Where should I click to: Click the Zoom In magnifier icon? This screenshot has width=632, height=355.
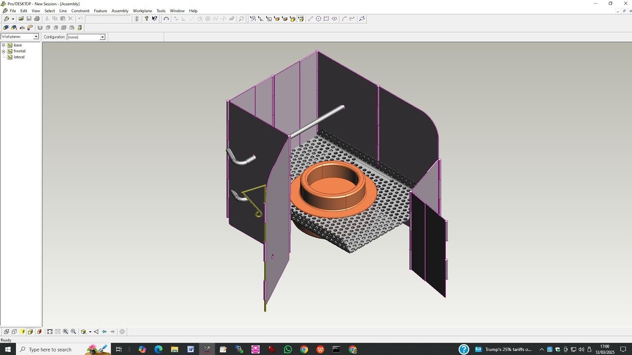click(x=66, y=332)
